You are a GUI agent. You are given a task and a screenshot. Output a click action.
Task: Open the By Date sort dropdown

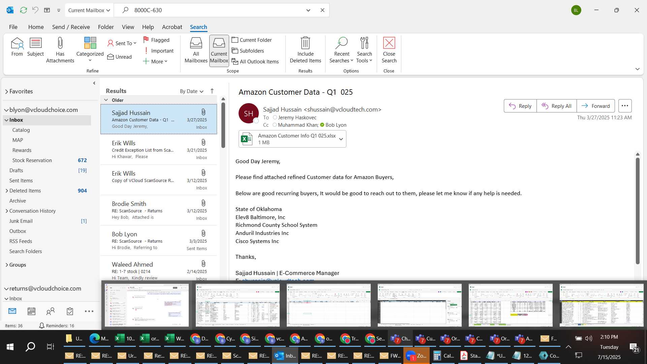(191, 91)
